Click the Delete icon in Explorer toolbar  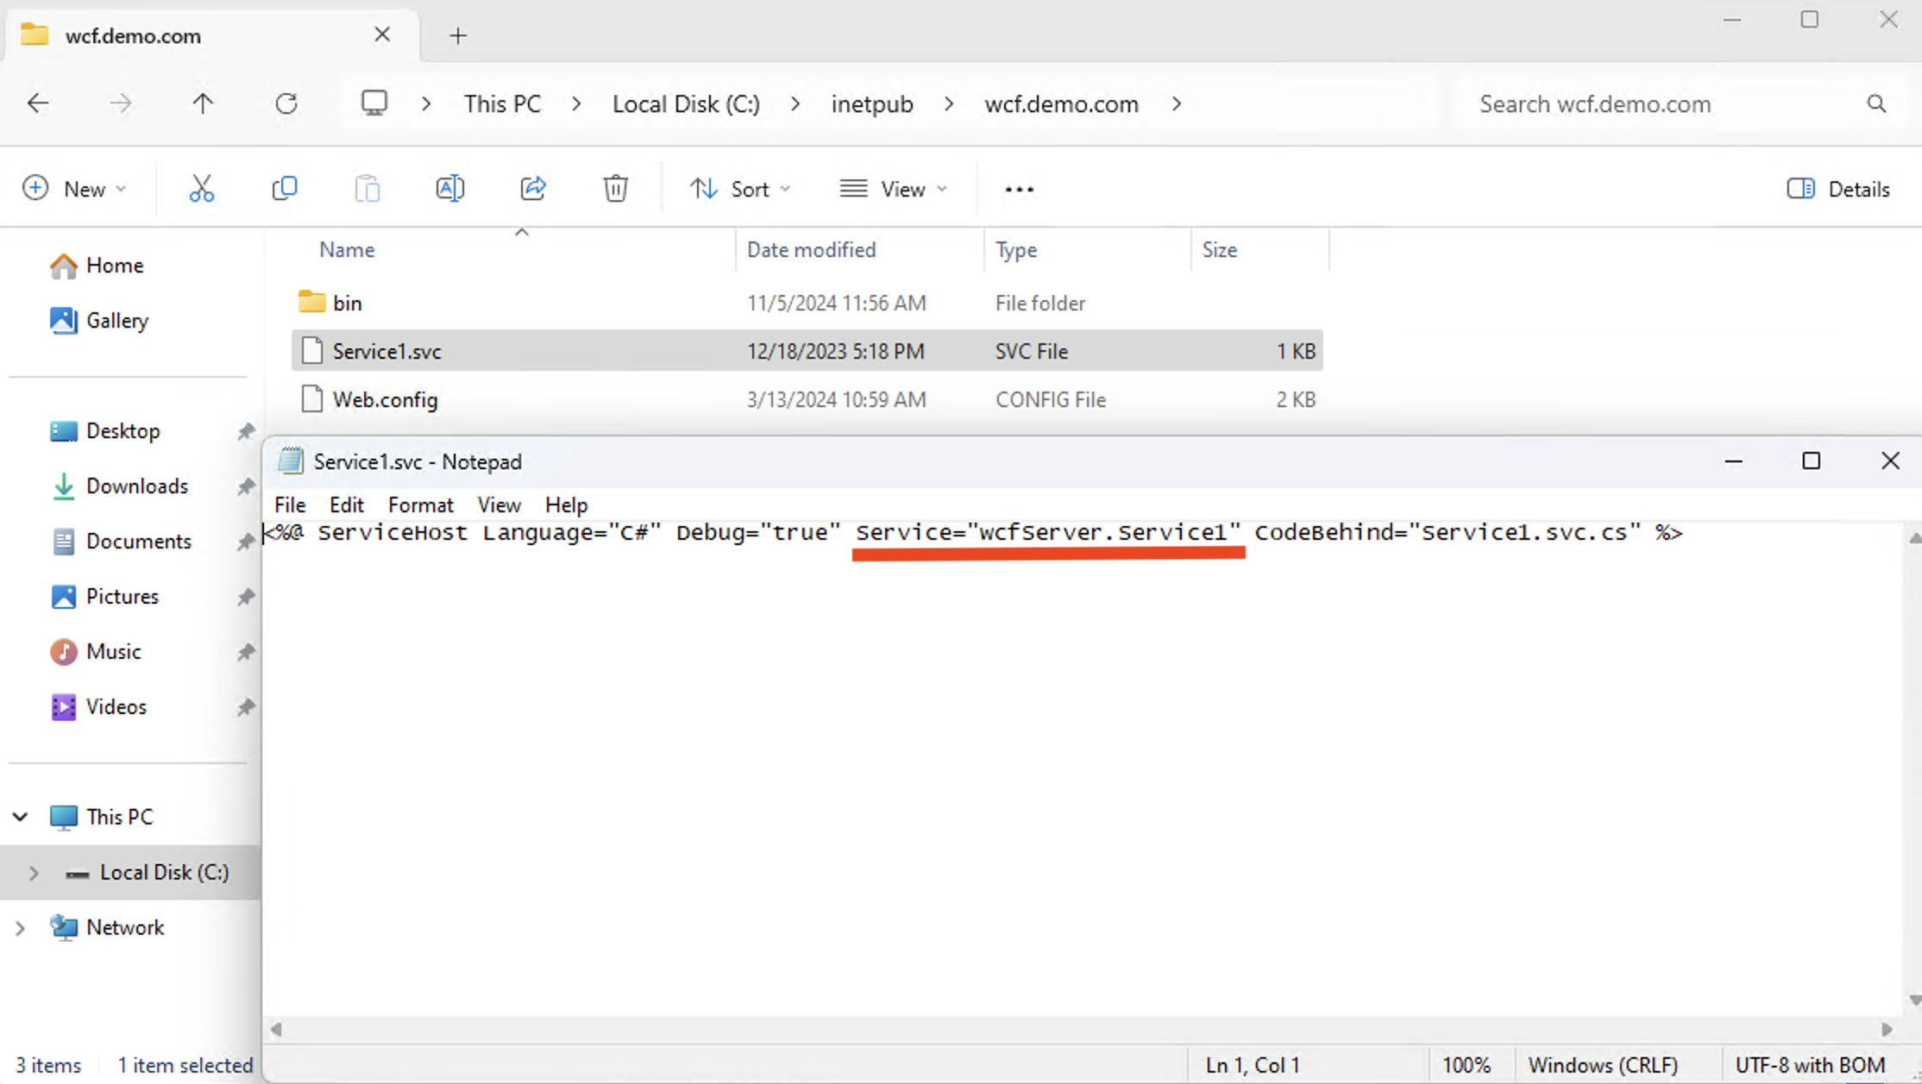[615, 187]
